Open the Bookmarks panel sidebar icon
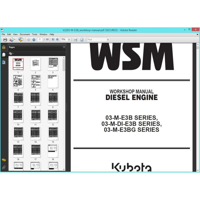The image size is (200, 200). [4, 62]
